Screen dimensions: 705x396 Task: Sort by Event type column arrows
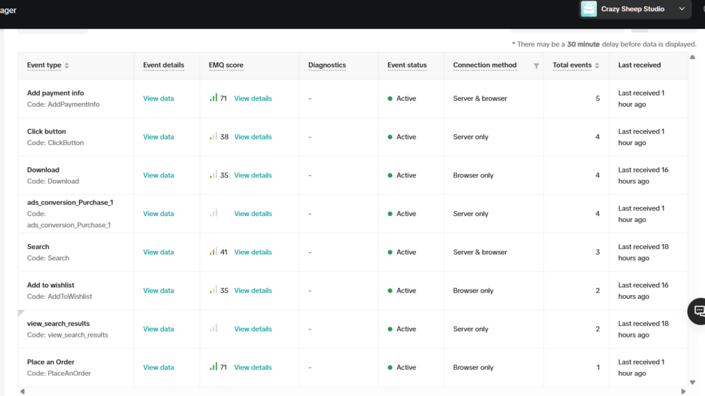pos(67,66)
